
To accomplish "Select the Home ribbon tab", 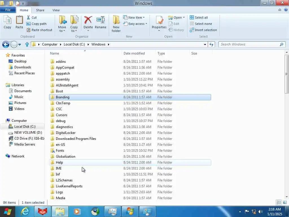I will click(x=24, y=10).
